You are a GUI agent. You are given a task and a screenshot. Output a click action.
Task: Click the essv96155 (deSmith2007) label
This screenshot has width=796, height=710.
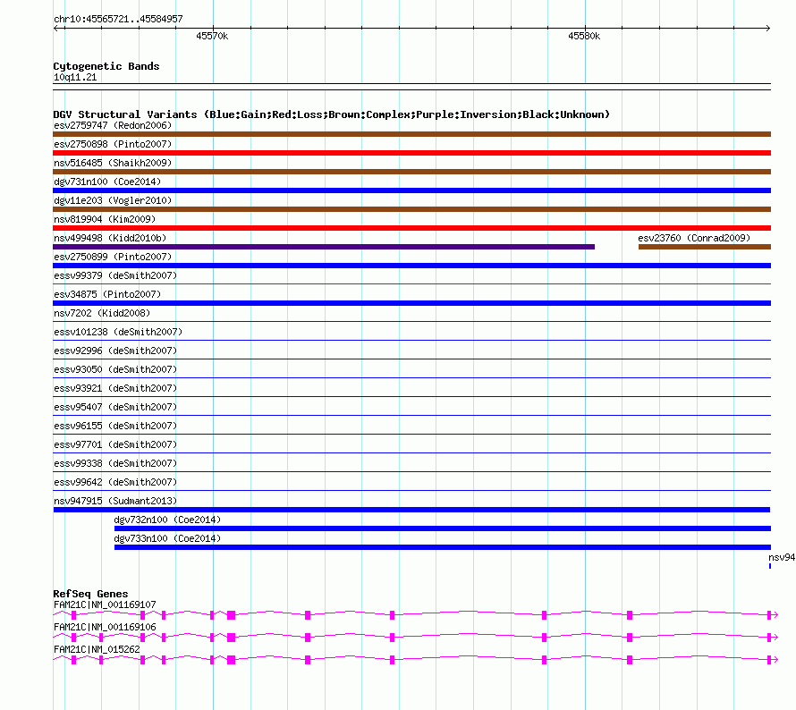(115, 426)
